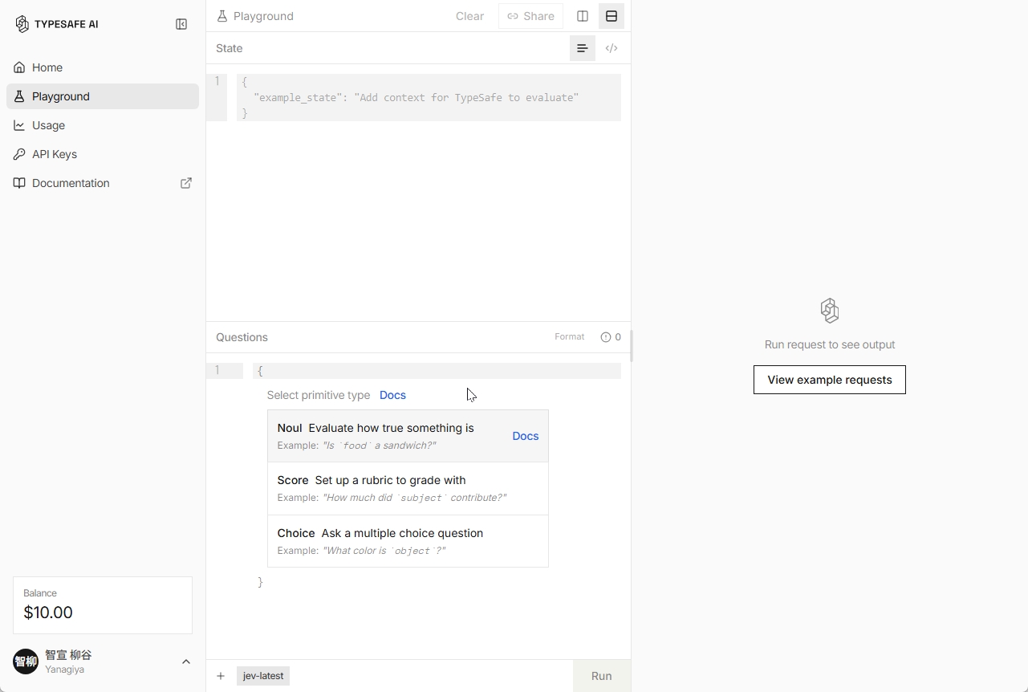Open the Playground page
Viewport: 1028px width, 692px height.
click(x=103, y=96)
